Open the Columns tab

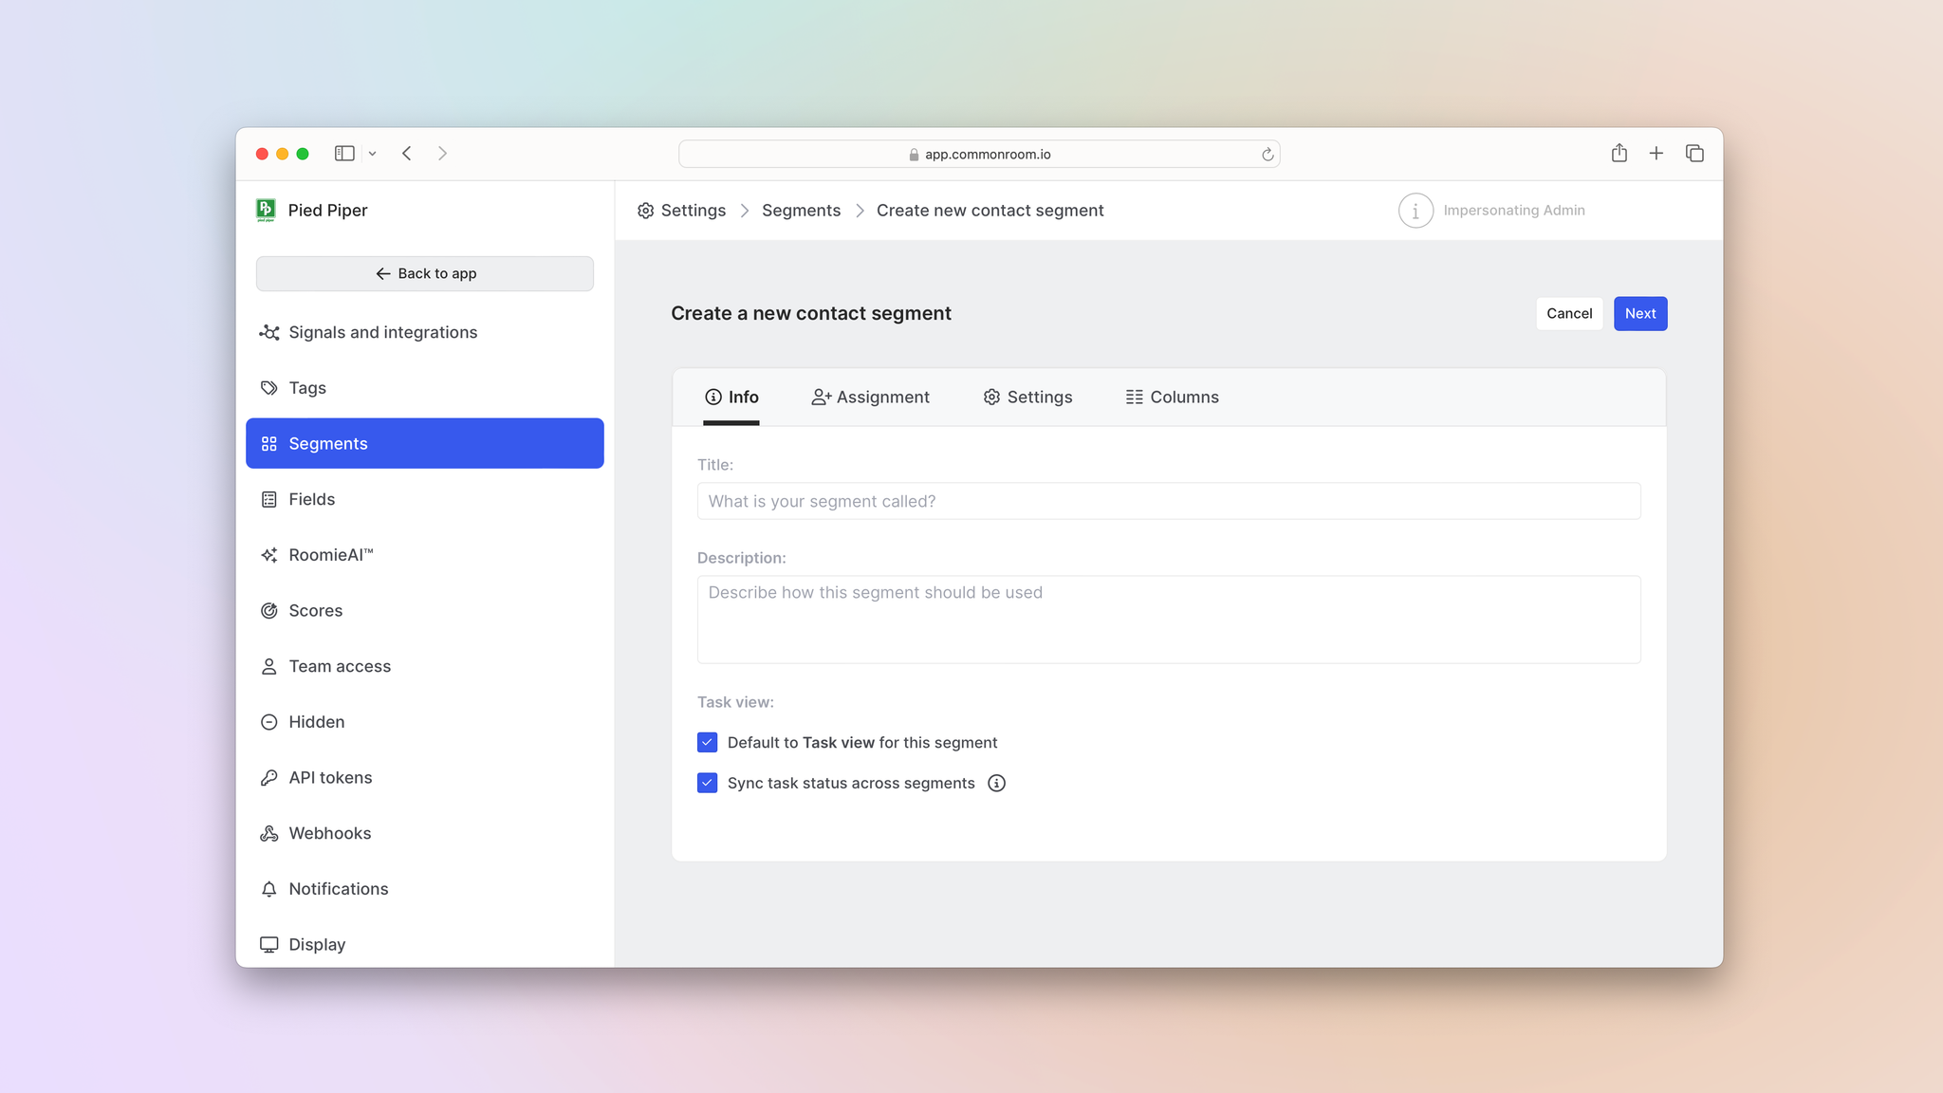1172,398
